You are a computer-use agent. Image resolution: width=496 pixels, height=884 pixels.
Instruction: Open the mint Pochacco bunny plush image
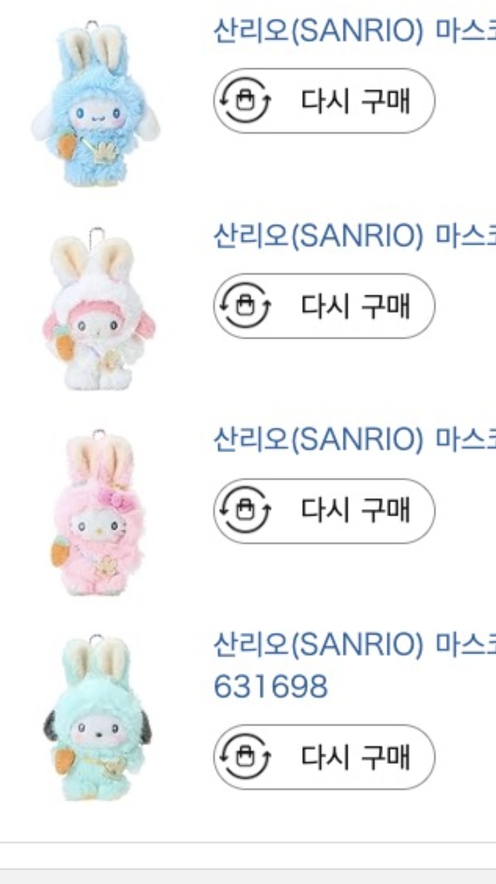point(97,718)
